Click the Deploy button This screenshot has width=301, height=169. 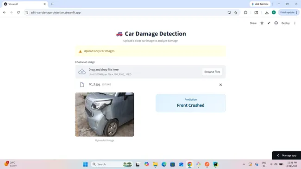click(285, 23)
